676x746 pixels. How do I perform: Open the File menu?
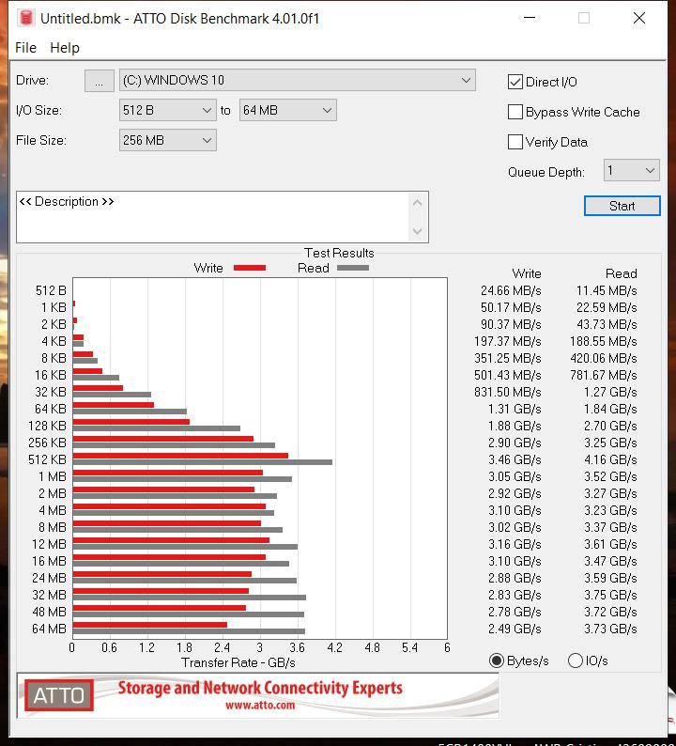(25, 48)
